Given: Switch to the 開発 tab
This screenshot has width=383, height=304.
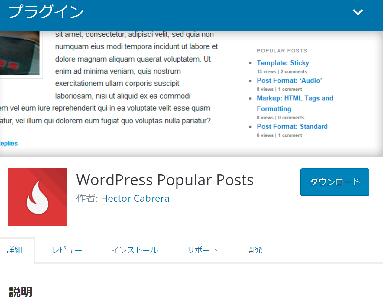Looking at the screenshot, I should (x=255, y=250).
